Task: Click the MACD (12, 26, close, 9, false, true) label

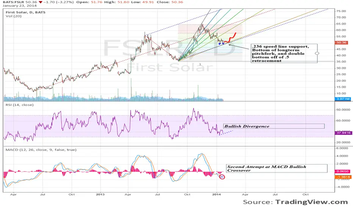Action: tap(41, 150)
